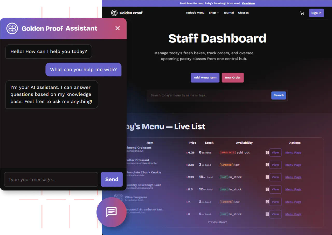
Task: Click the Golden Proof Assistant logo in chat header
Action: (12, 28)
